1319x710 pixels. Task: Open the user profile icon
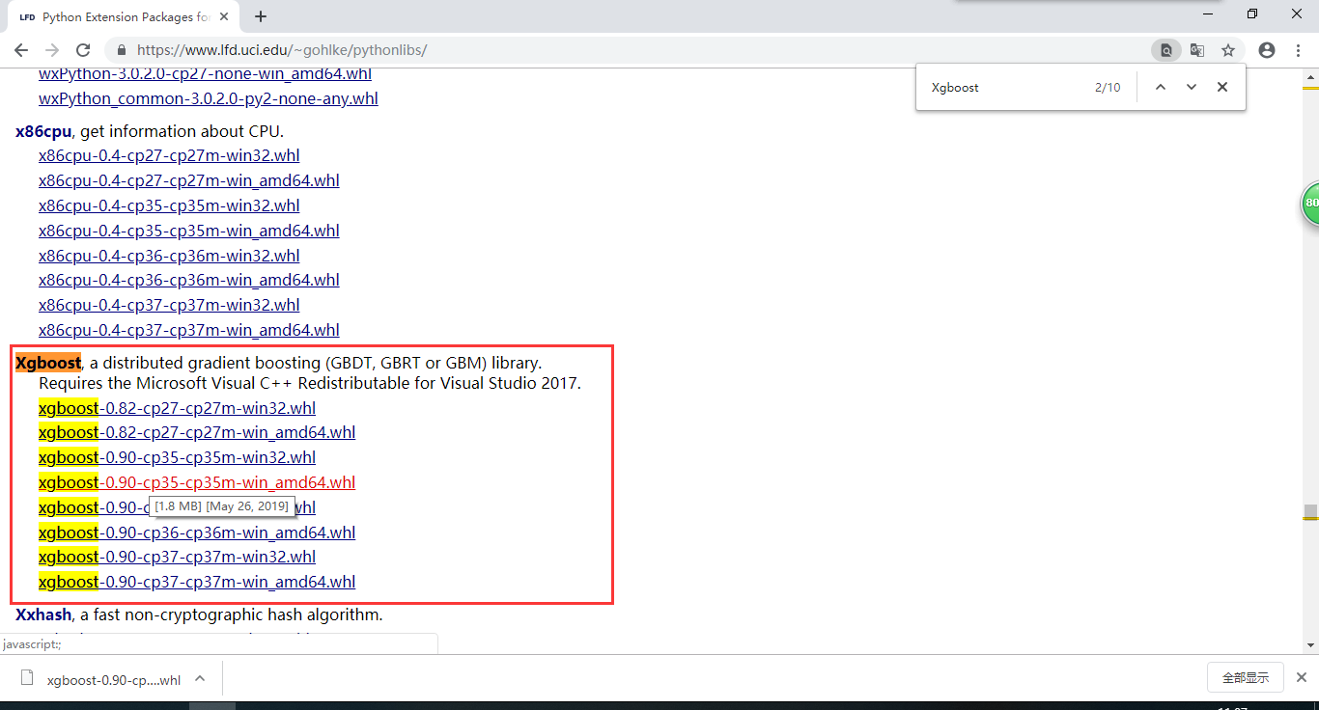tap(1267, 50)
